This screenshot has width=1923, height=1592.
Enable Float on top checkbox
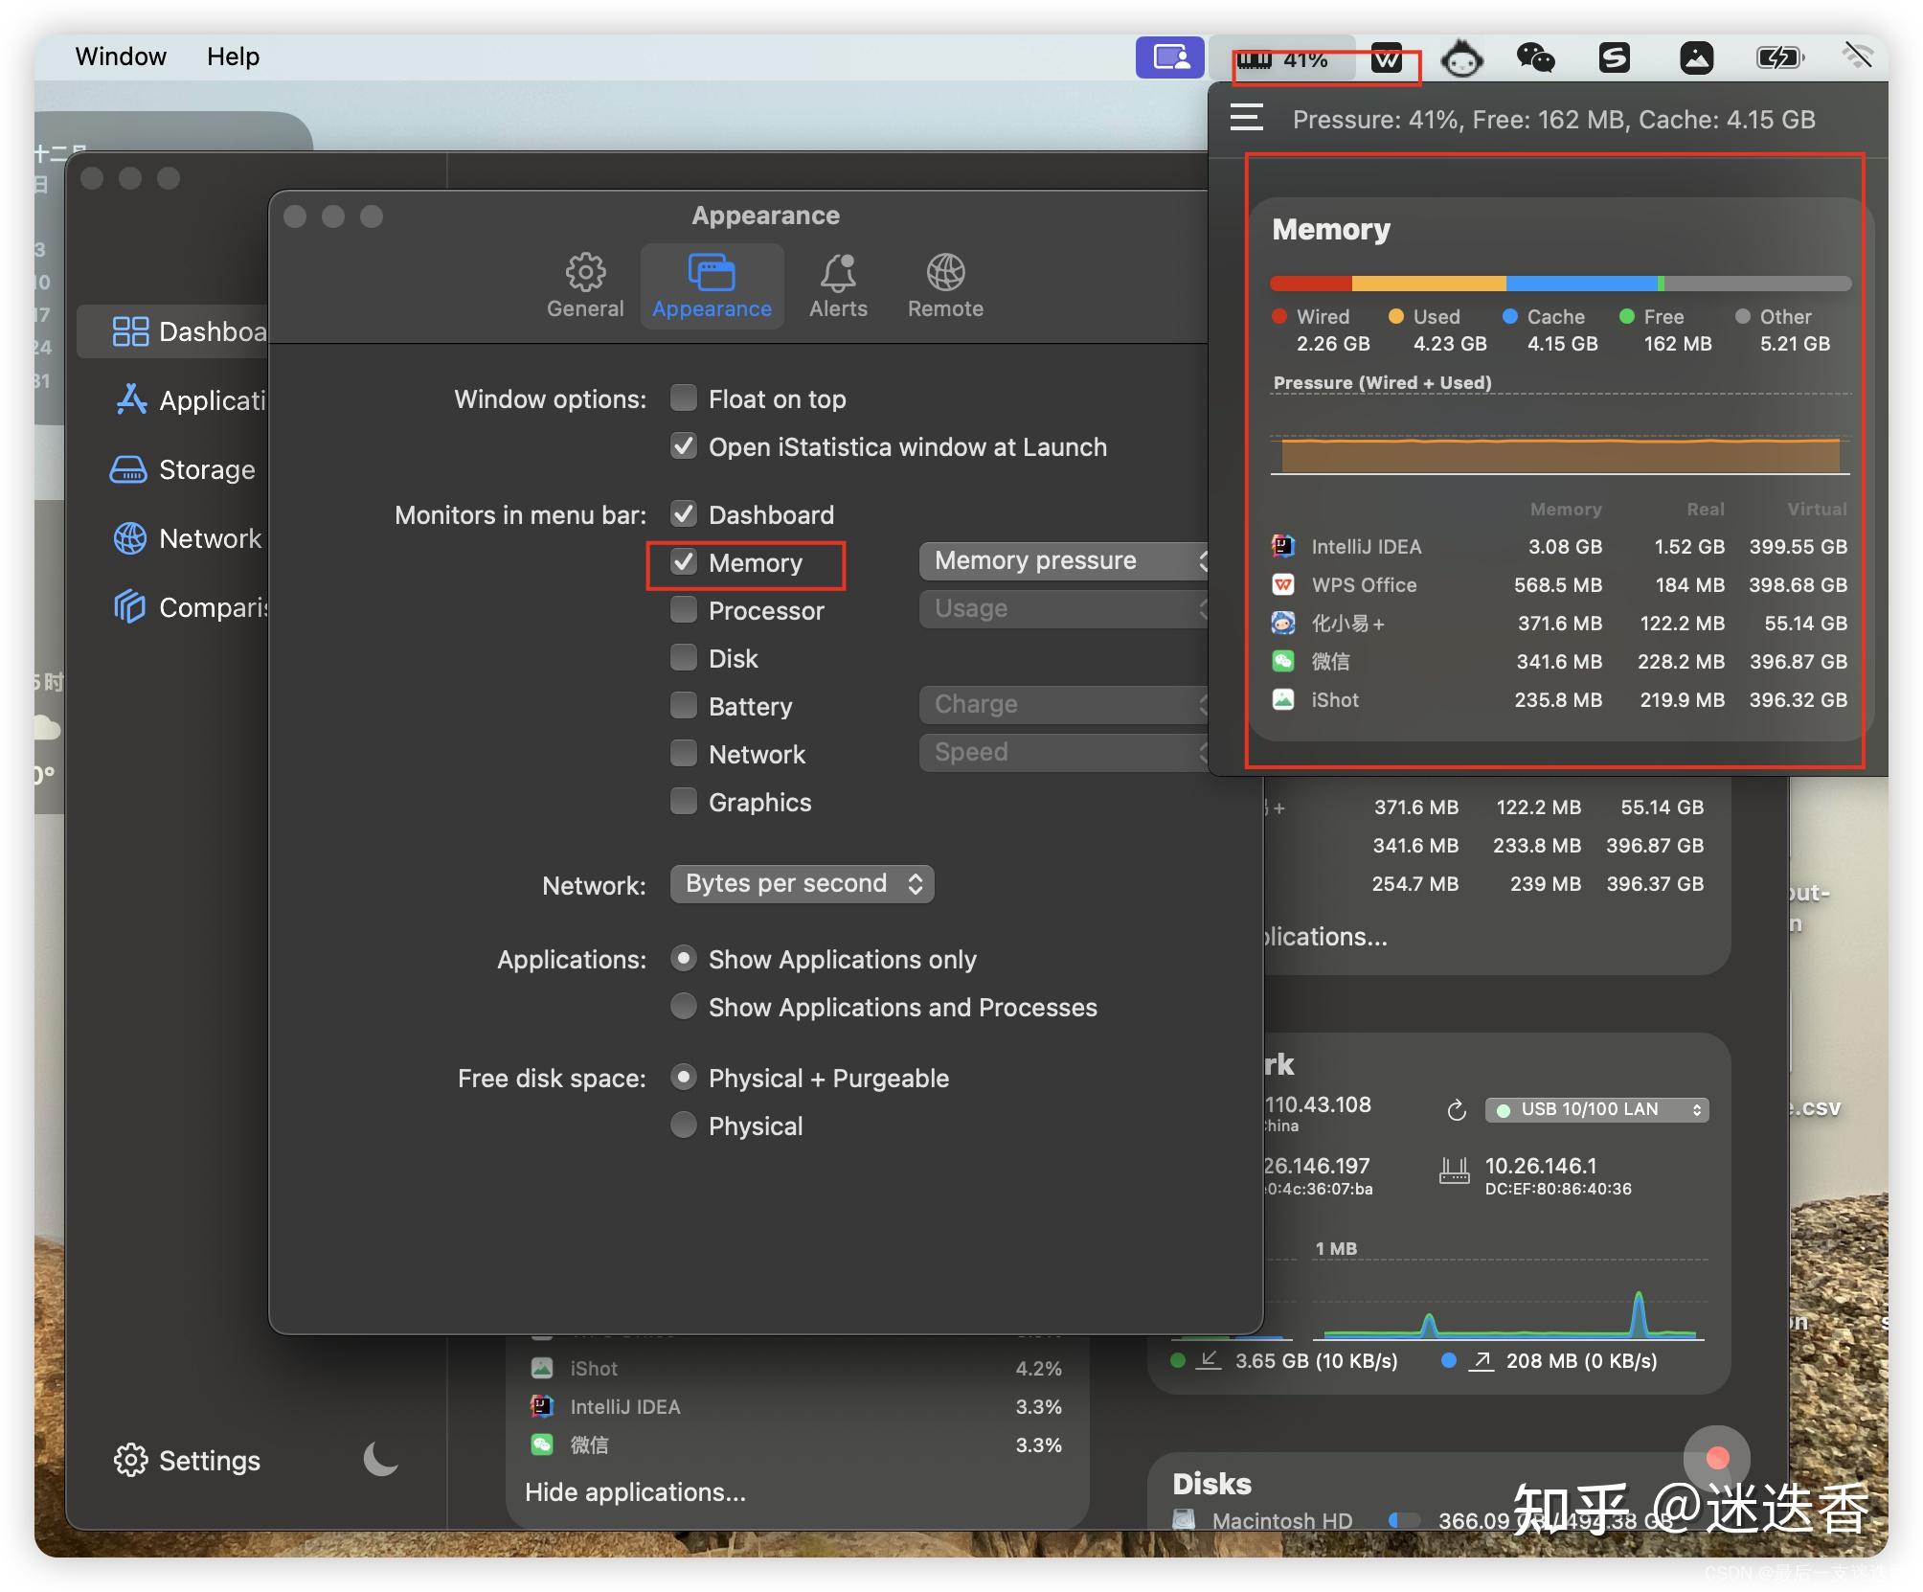tap(684, 398)
